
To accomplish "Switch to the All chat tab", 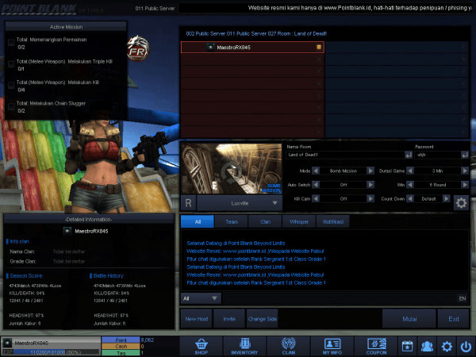I will click(198, 221).
